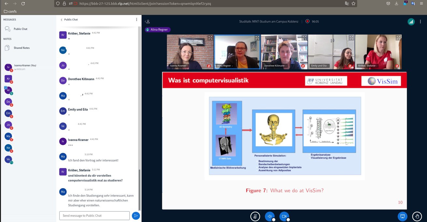
Task: Send the chat message with arrow button
Action: (136, 215)
